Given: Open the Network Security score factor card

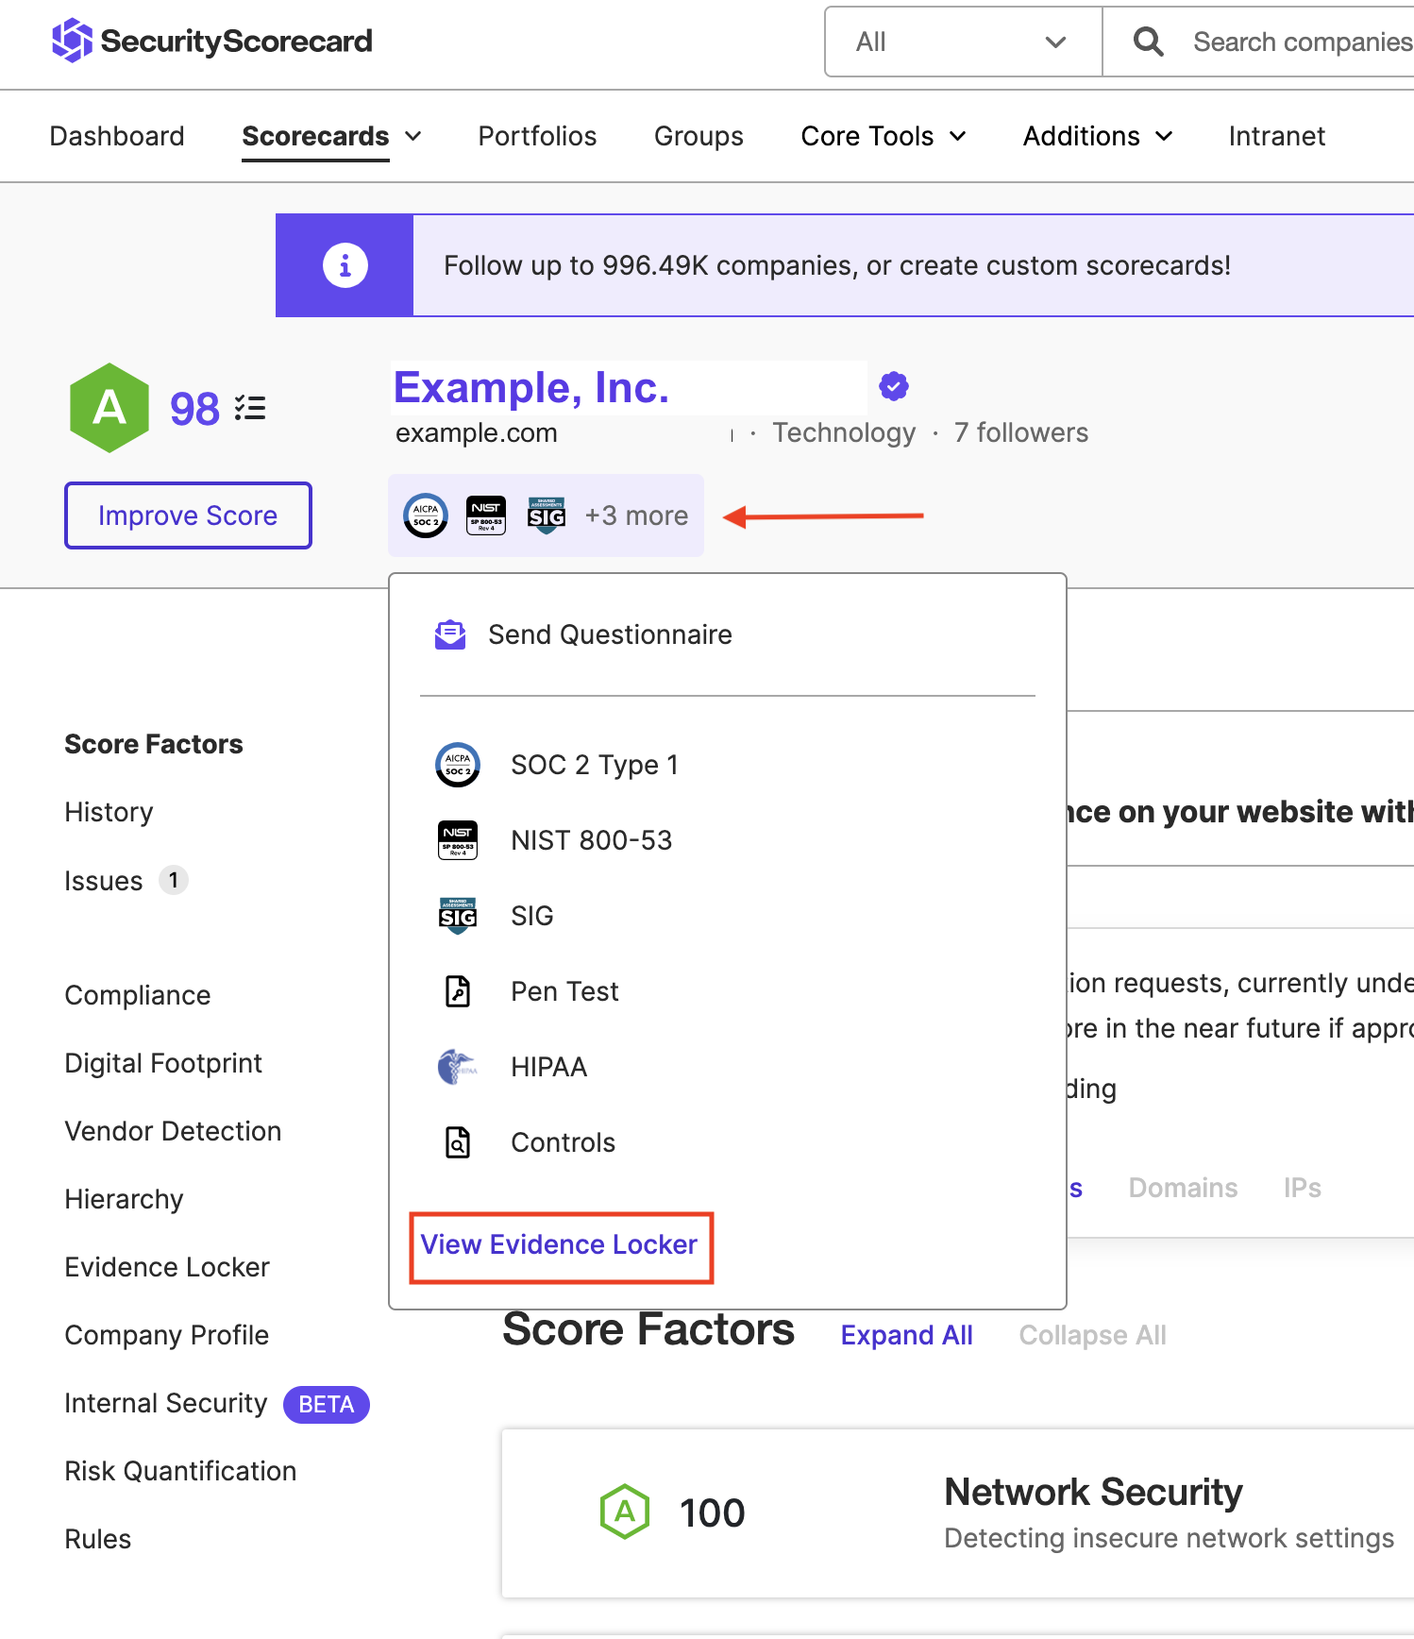Looking at the screenshot, I should click(957, 1513).
